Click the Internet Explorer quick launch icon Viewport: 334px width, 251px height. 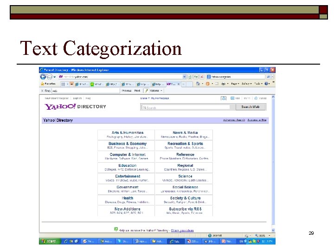point(66,241)
